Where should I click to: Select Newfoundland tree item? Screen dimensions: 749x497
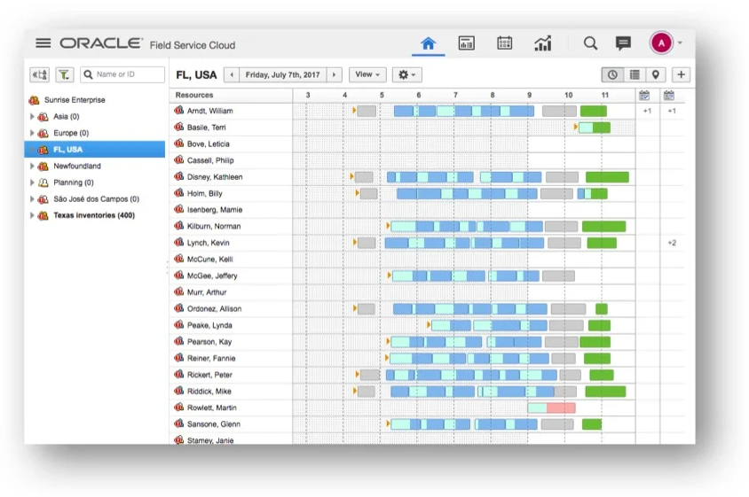click(x=77, y=166)
